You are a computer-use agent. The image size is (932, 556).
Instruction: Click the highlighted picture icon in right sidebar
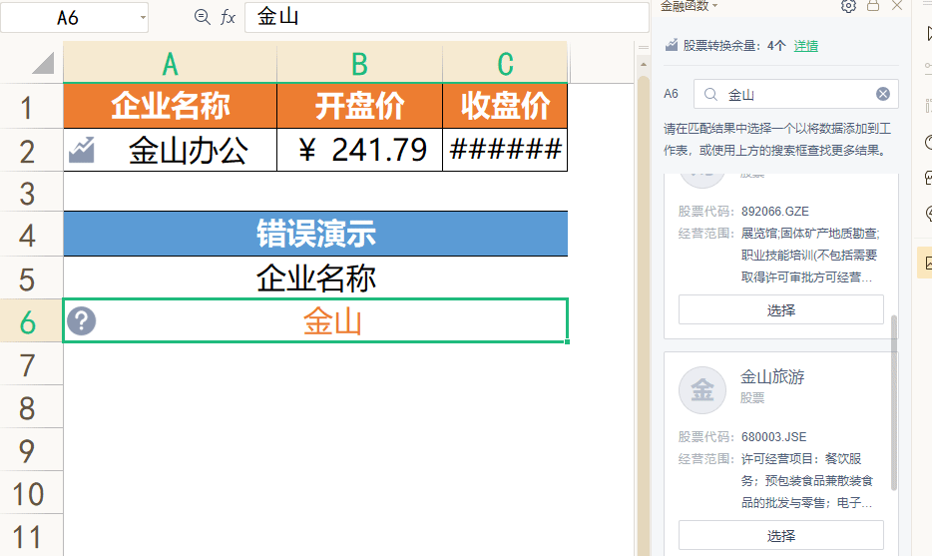pos(925,263)
